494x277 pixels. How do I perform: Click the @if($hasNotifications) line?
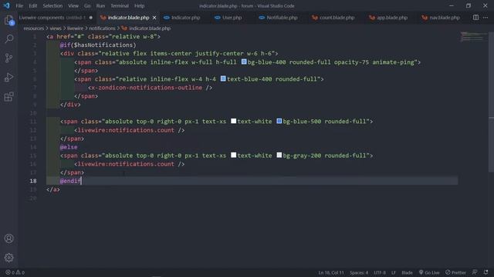point(98,45)
